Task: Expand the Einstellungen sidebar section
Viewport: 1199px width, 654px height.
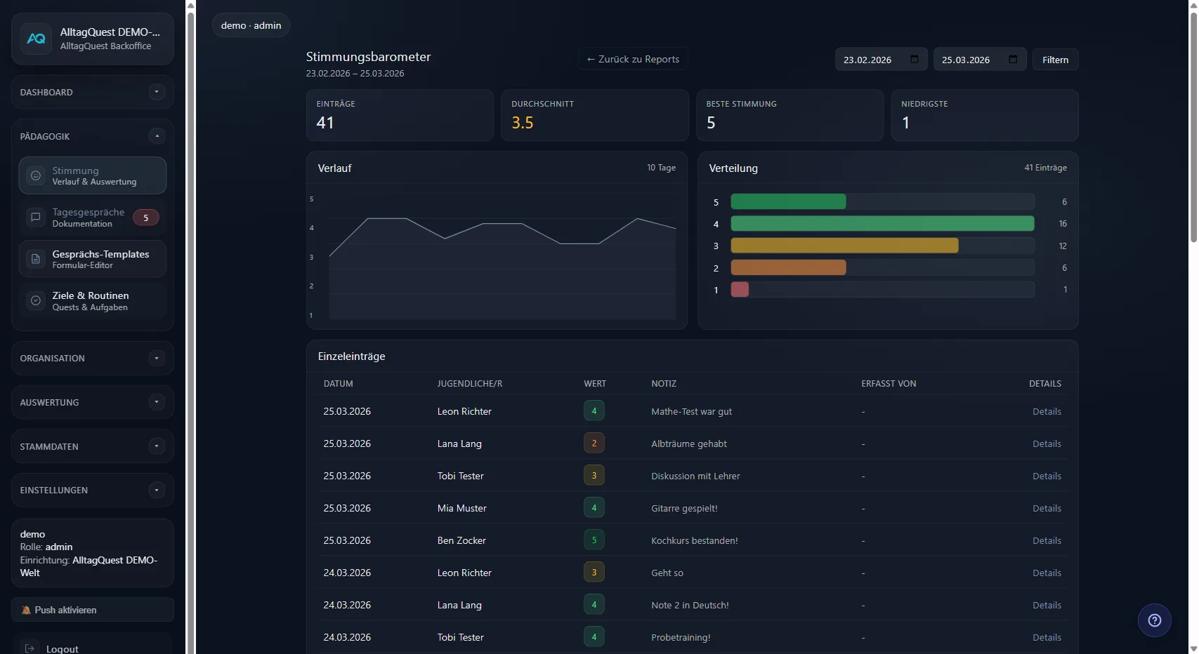Action: (x=157, y=490)
